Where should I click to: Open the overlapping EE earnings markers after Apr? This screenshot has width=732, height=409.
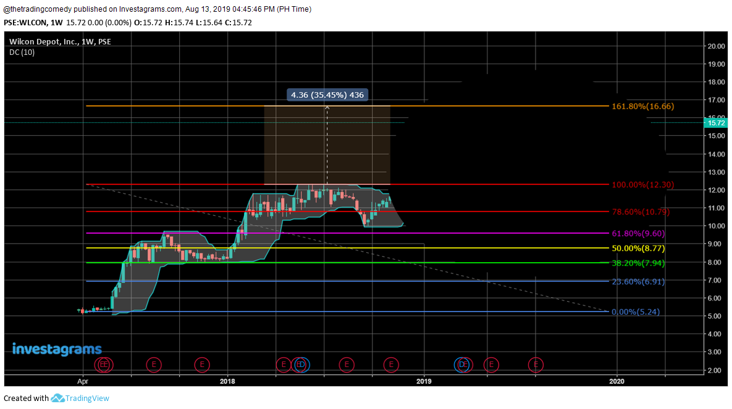104,365
